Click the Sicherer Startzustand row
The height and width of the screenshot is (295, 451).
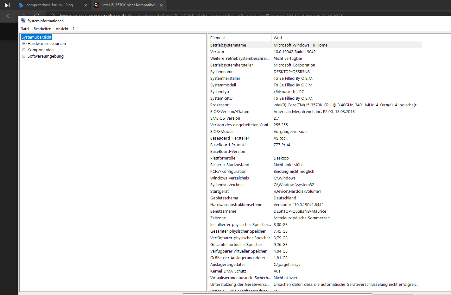(315, 165)
